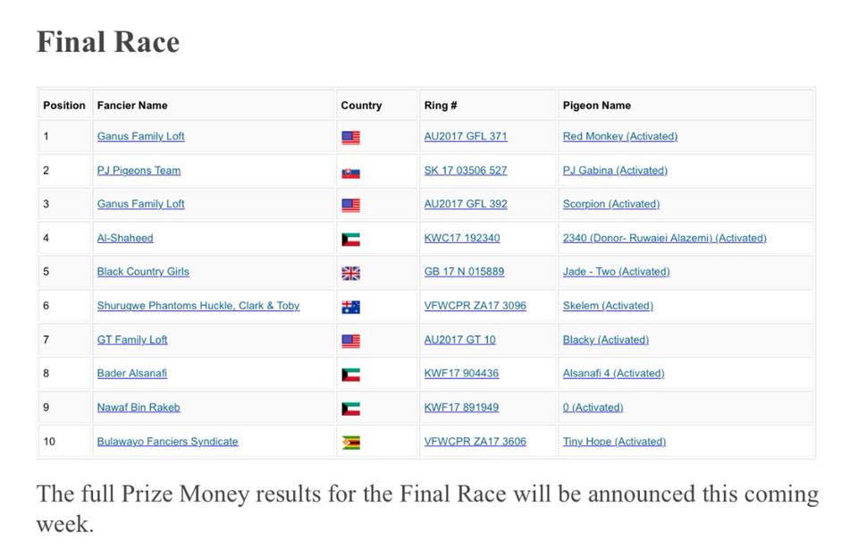
Task: Click the Zimbabwe flag for Bulawayo Fanciers Syndicate
Action: pyautogui.click(x=350, y=443)
